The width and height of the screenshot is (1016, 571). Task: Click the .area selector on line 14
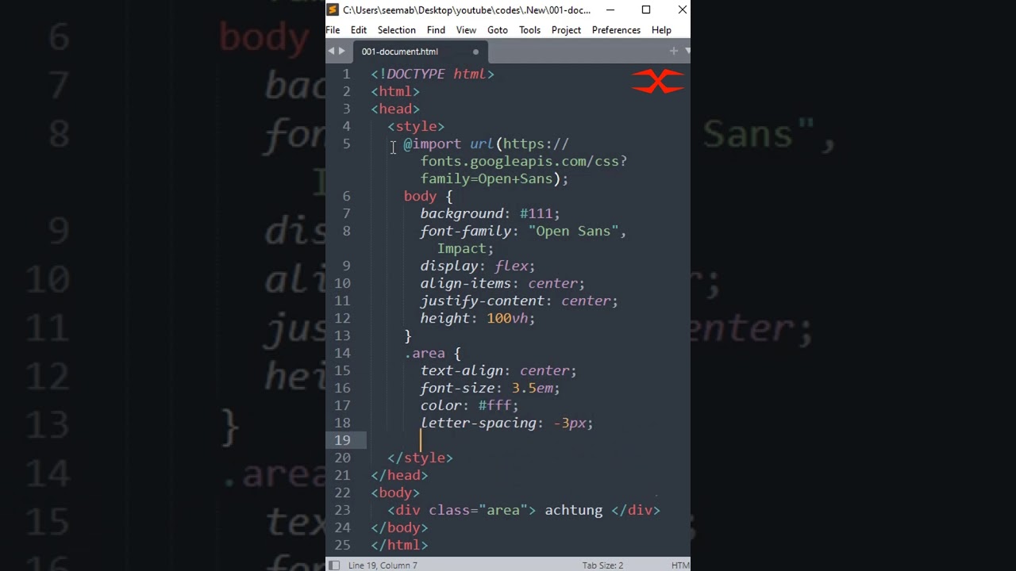point(424,353)
